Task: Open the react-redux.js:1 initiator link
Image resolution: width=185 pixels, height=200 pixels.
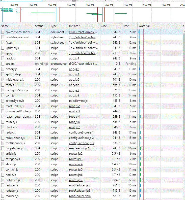Action: pos(79,148)
